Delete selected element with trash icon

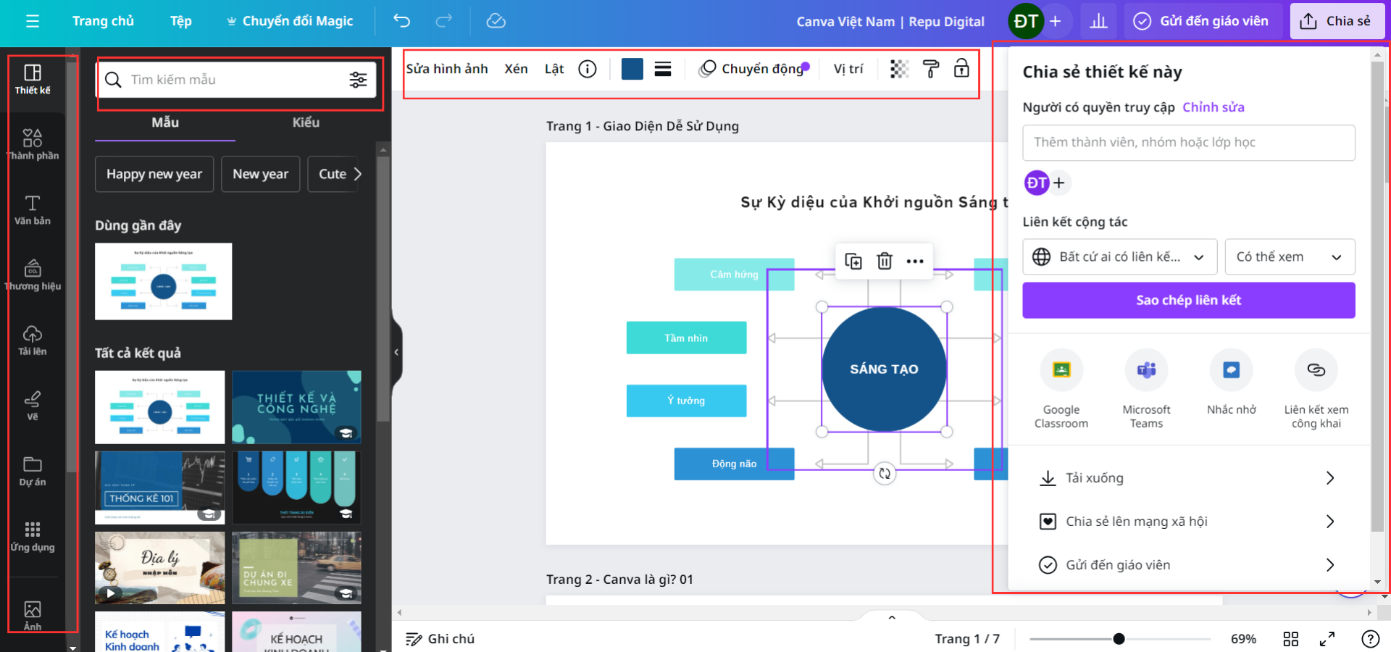point(885,261)
